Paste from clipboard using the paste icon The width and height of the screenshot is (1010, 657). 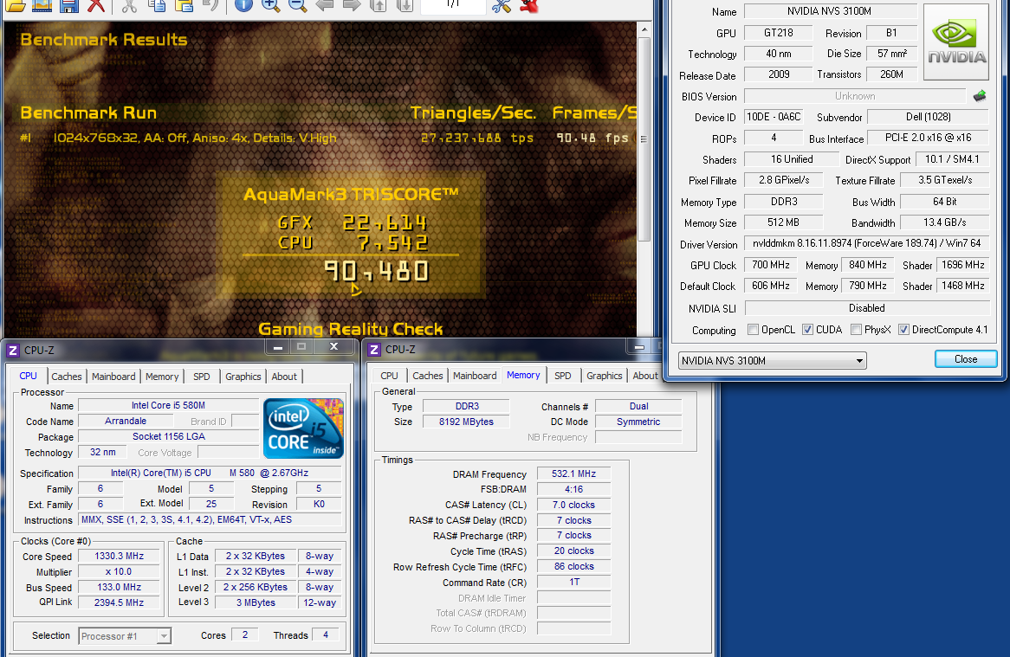(184, 6)
